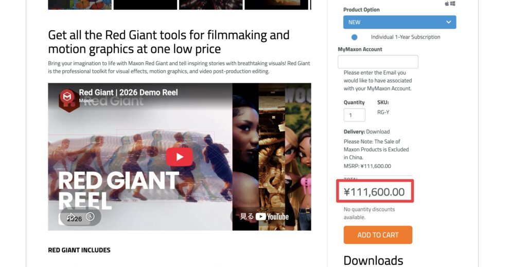This screenshot has height=267, width=527.
Task: Add product with ADD TO CART button
Action: tap(378, 235)
